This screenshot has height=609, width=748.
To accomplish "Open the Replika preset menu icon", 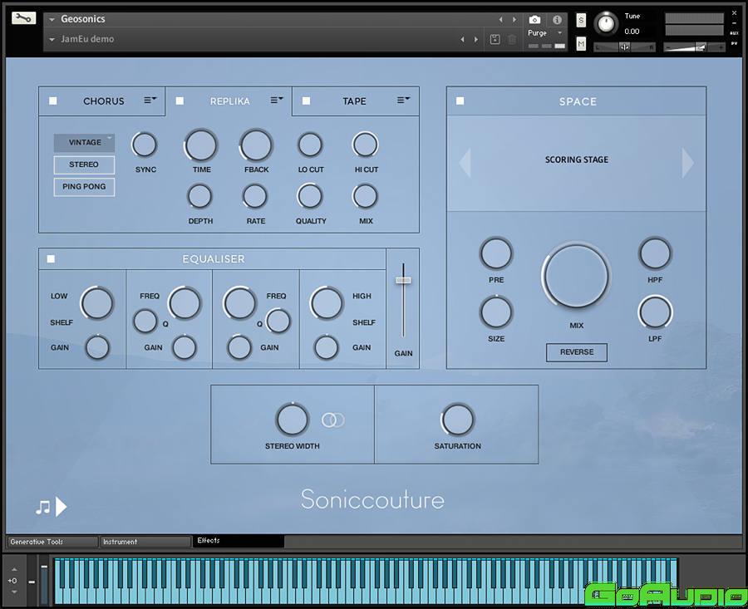I will (x=277, y=101).
